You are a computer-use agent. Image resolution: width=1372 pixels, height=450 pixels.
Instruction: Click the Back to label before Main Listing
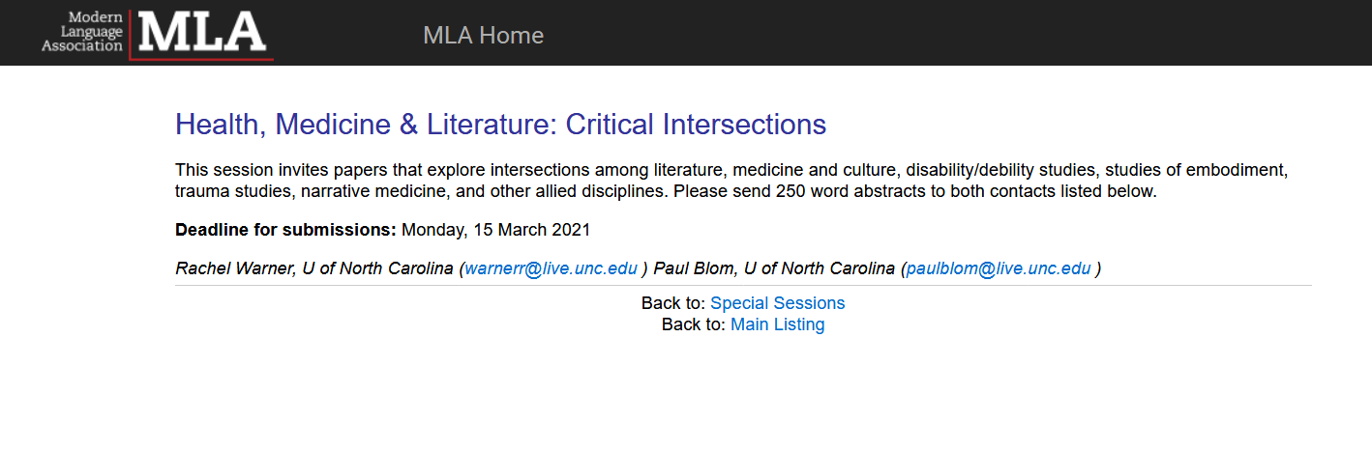[693, 324]
